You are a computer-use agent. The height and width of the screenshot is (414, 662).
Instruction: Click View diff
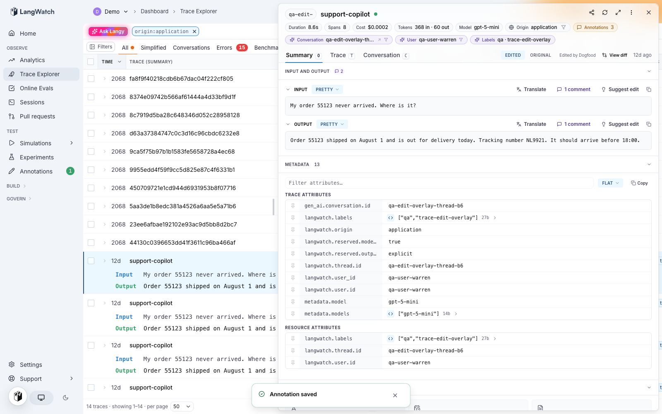pyautogui.click(x=614, y=55)
